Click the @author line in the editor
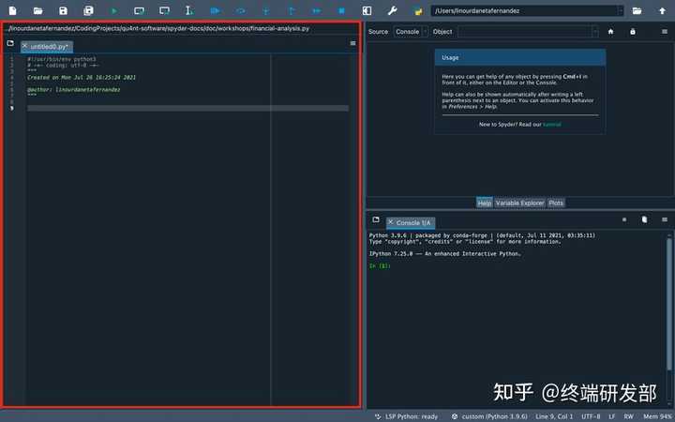Image resolution: width=675 pixels, height=422 pixels. tap(74, 90)
